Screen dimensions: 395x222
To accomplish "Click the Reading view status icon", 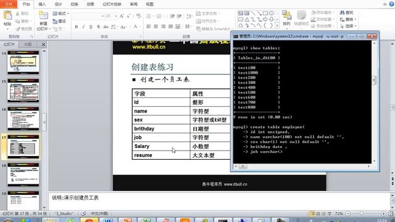I will [323, 214].
